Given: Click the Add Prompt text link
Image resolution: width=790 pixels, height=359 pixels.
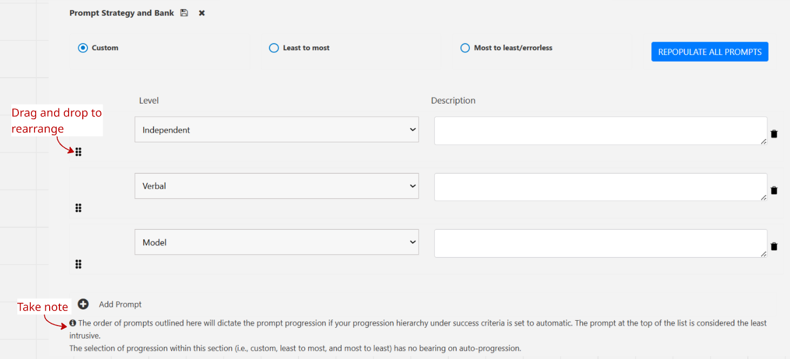Looking at the screenshot, I should click(x=120, y=305).
